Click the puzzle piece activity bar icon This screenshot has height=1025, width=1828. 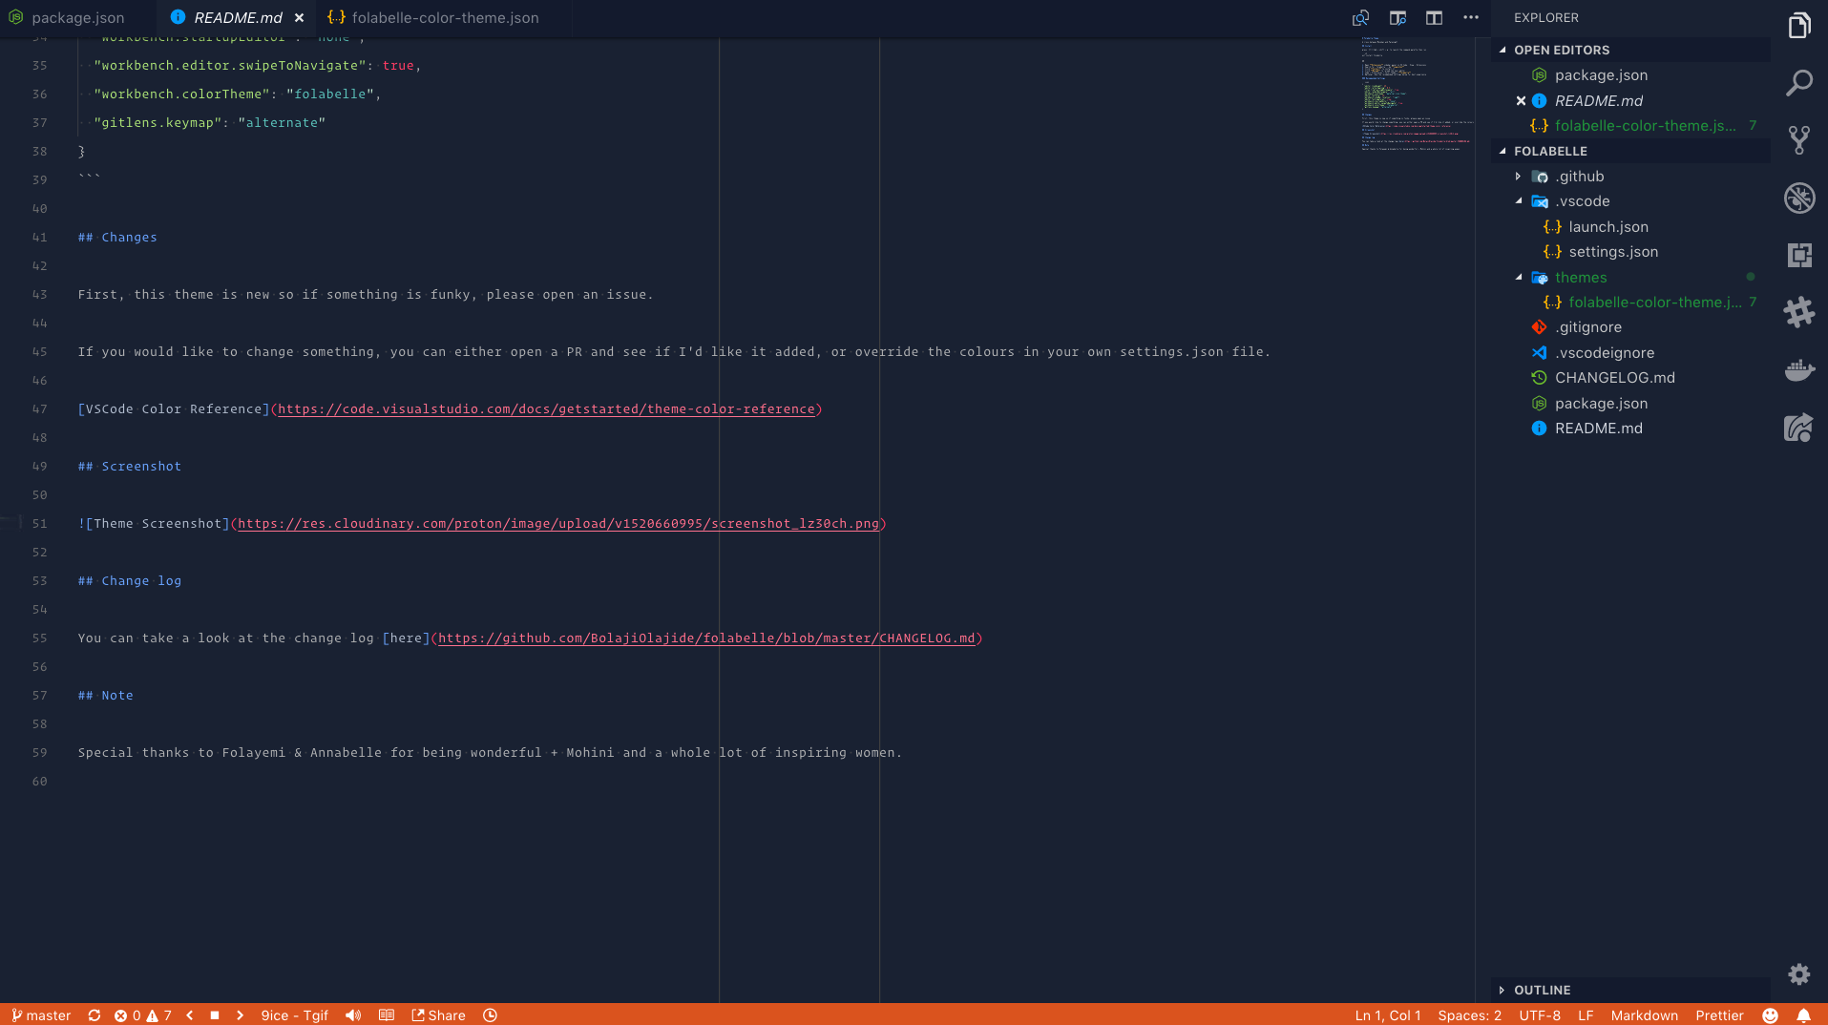[x=1799, y=312]
